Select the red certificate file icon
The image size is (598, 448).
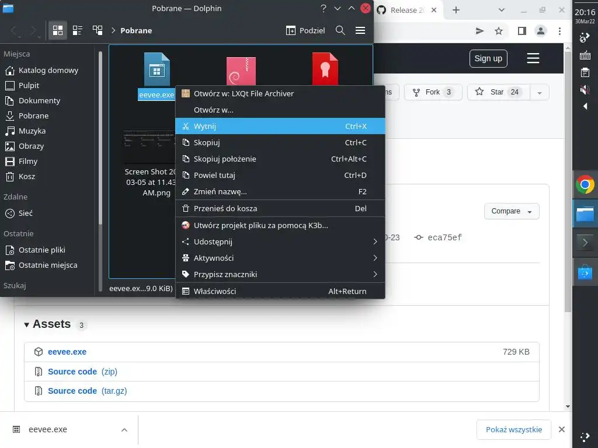coord(325,69)
